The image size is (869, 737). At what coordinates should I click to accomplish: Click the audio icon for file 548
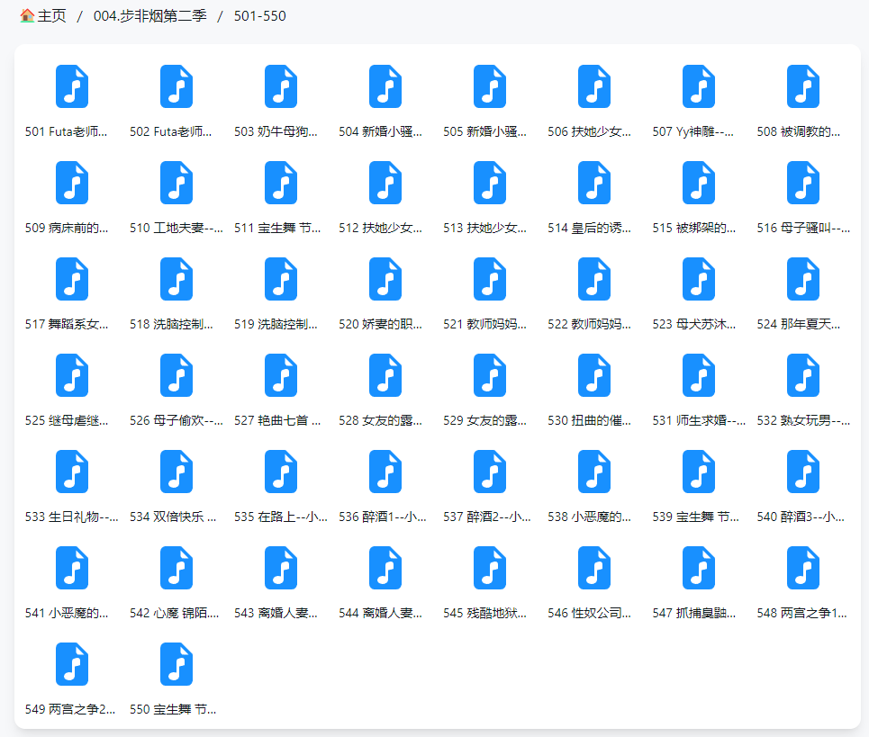tap(803, 569)
